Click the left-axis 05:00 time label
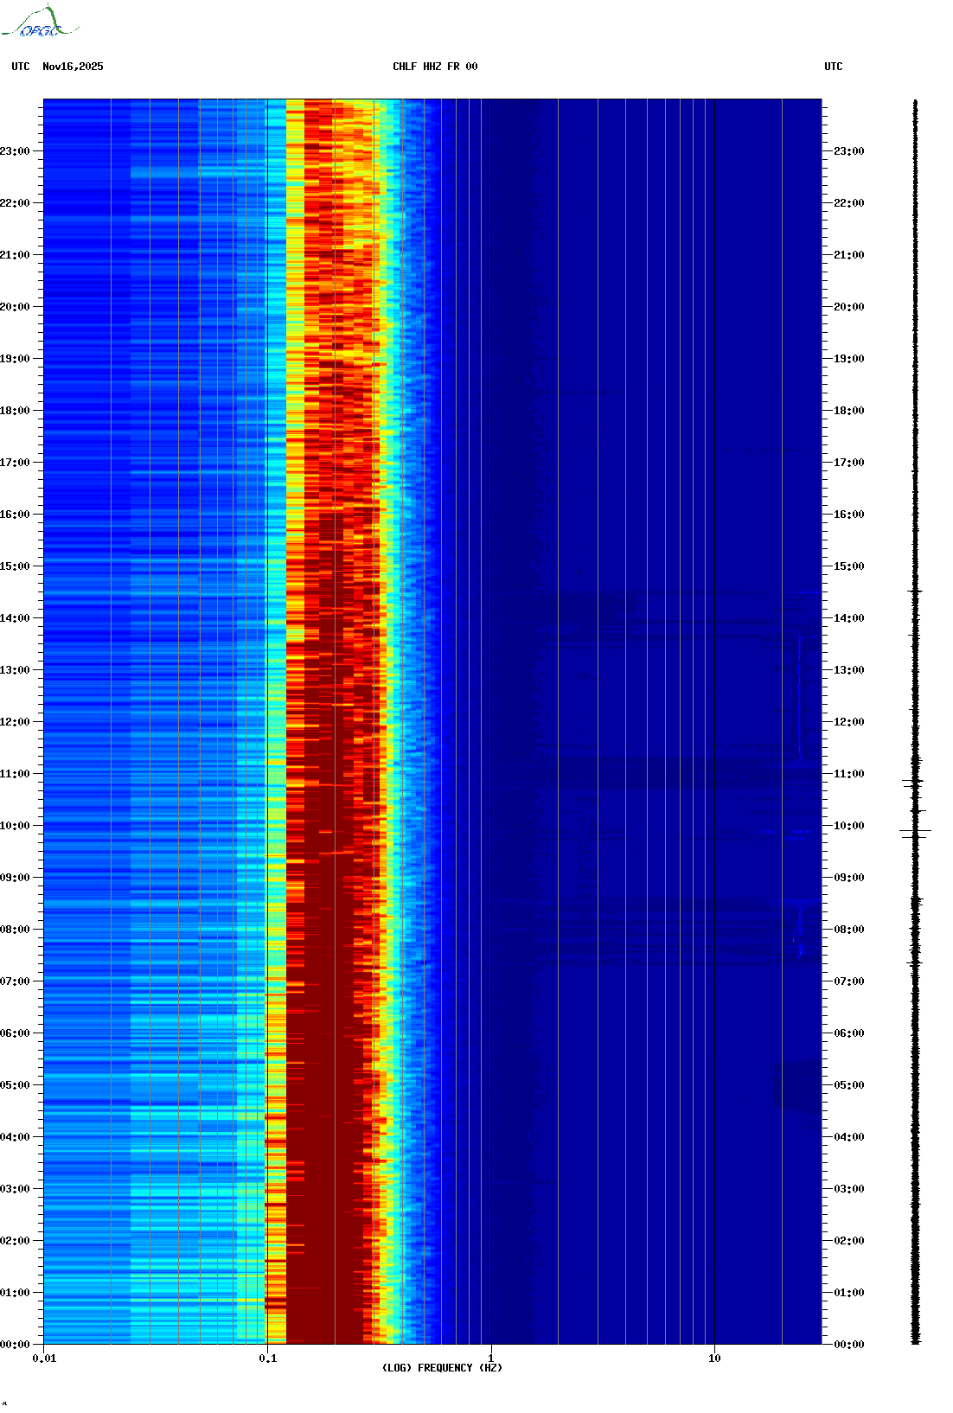This screenshot has height=1413, width=953. (x=15, y=1085)
